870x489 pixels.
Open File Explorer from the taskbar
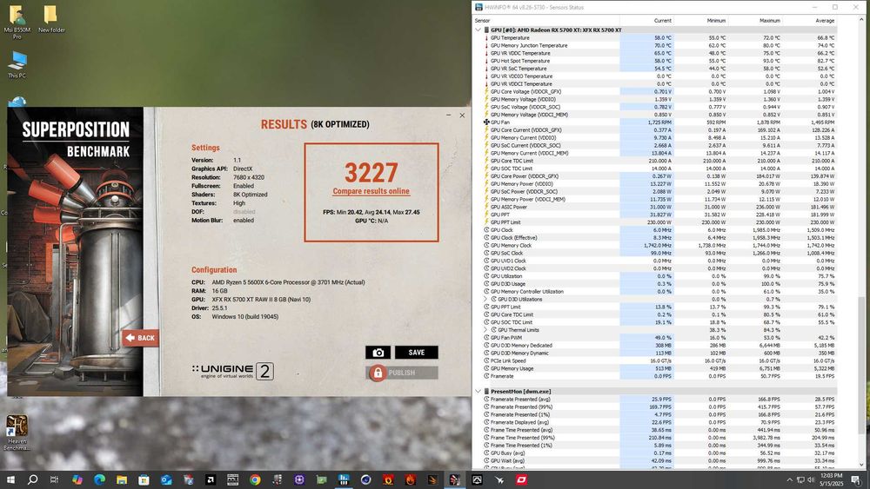122,479
